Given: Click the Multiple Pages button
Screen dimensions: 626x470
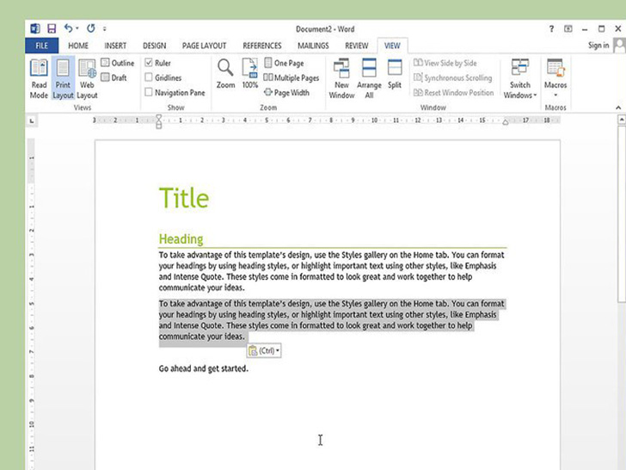Looking at the screenshot, I should (x=291, y=77).
